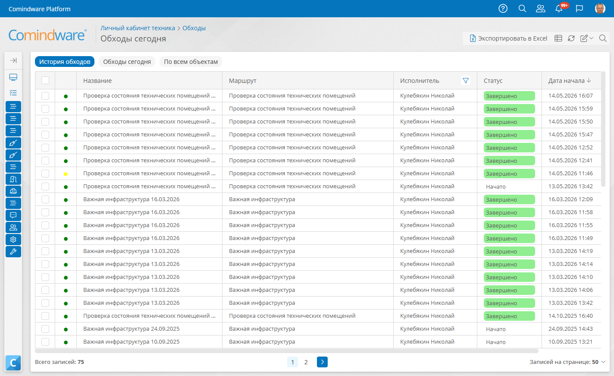Open the users group icon in top bar

540,9
